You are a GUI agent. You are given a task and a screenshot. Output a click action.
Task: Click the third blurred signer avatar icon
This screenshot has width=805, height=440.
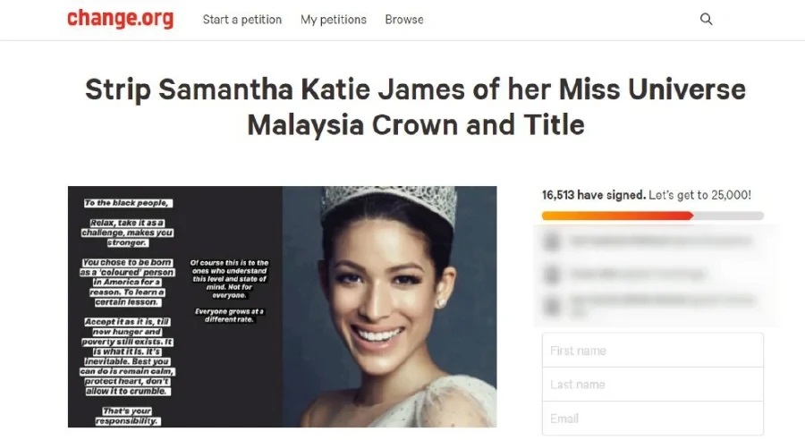pos(552,307)
